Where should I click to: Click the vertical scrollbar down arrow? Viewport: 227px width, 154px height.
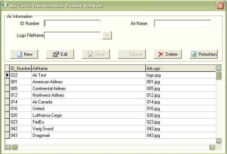[219, 141]
